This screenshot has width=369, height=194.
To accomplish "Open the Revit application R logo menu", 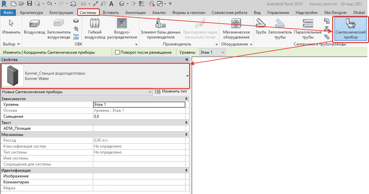I will point(4,4).
